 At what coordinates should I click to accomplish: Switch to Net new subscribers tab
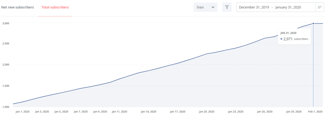pos(18,7)
